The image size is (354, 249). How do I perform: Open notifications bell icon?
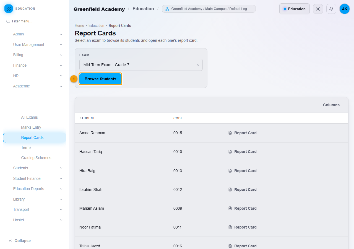[x=331, y=9]
